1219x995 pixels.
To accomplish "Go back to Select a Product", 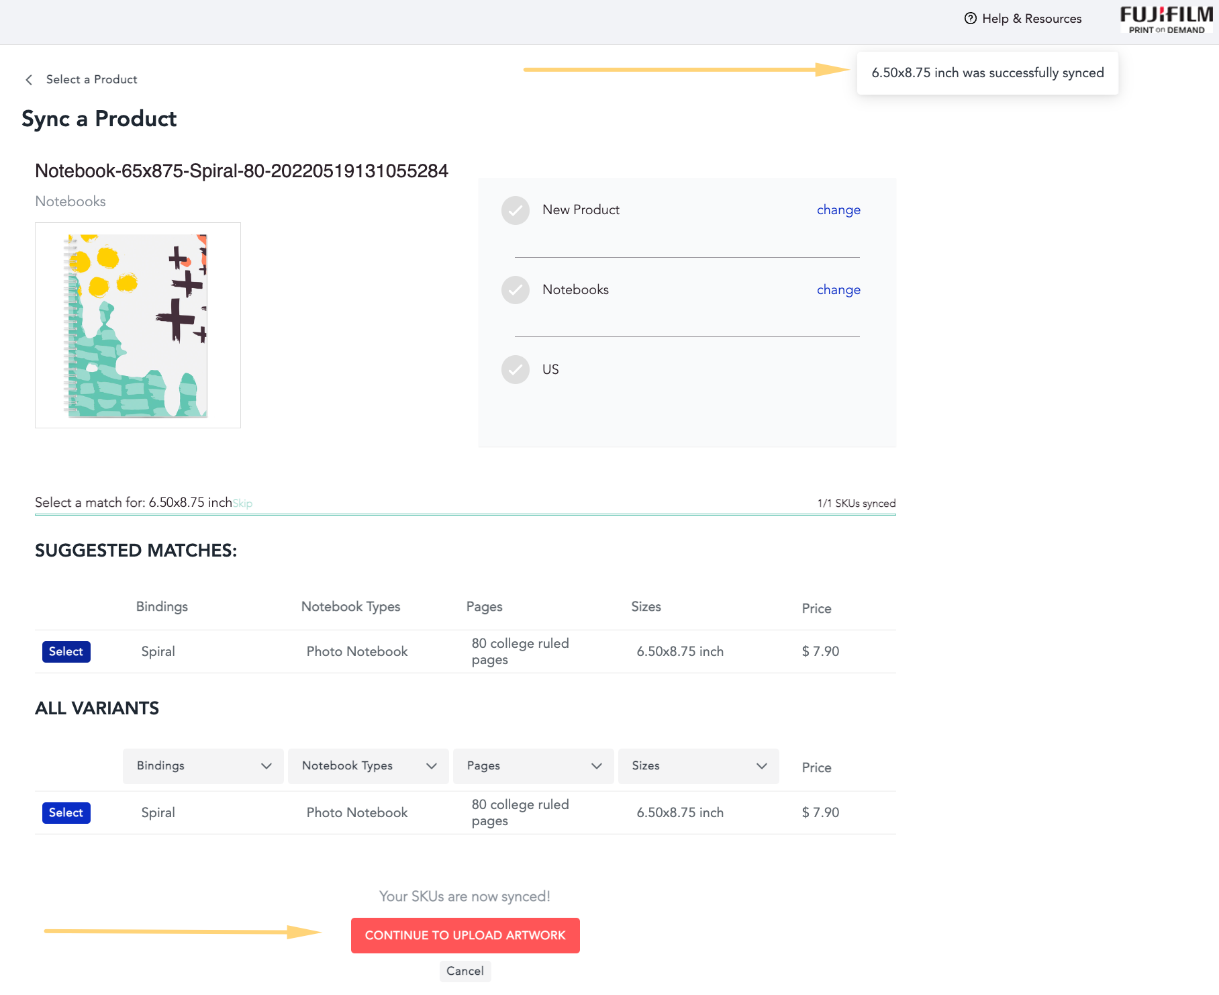I will (x=91, y=80).
